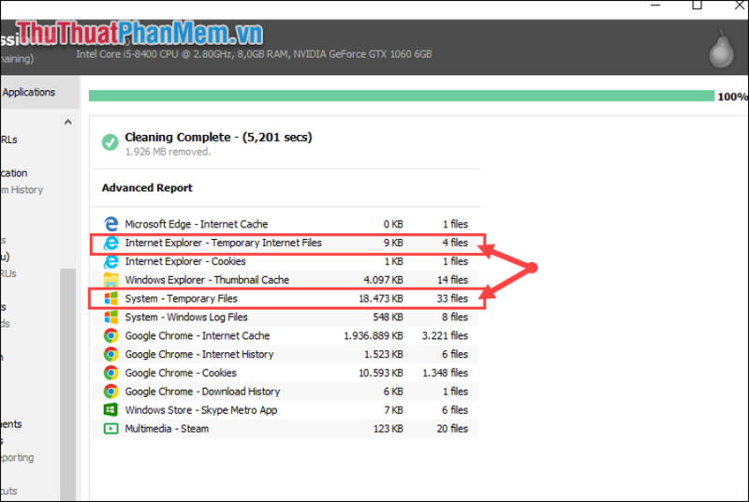Click Google Chrome Internet Cache icon

click(110, 336)
